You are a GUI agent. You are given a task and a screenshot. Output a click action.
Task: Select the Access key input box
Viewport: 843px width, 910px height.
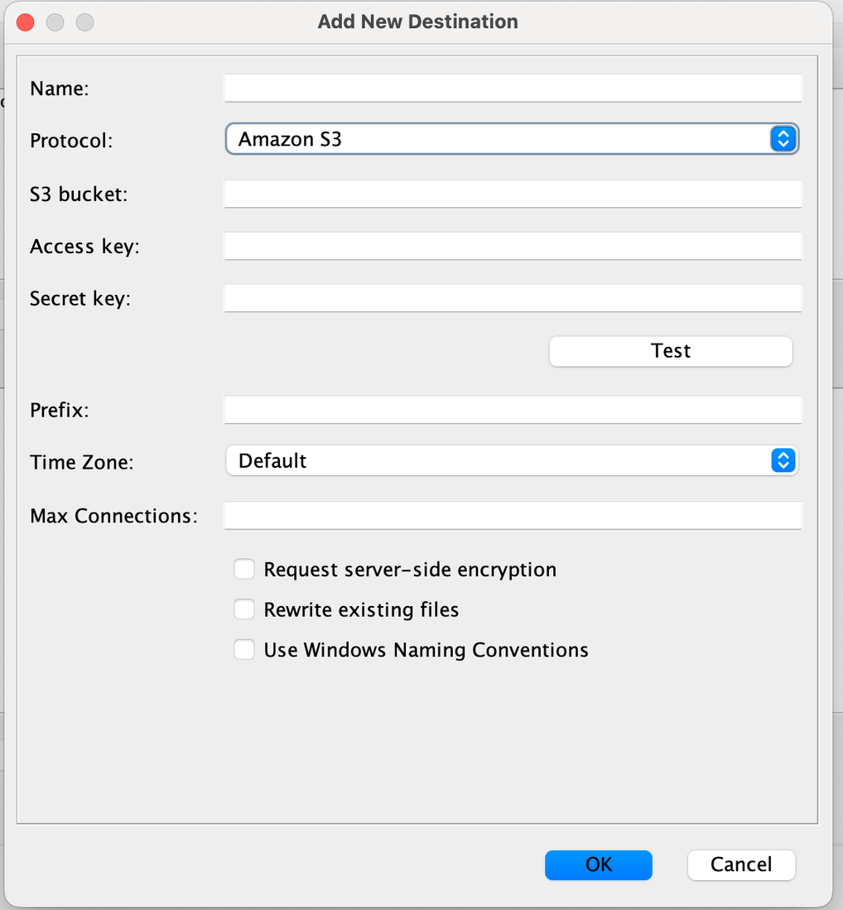pos(513,246)
